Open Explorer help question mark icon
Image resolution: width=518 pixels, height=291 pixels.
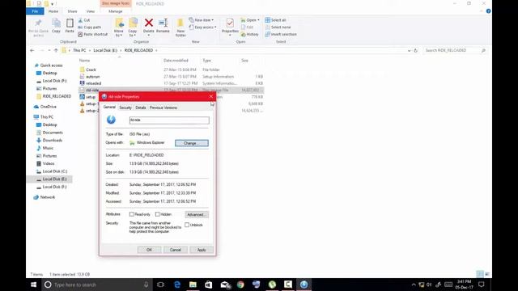click(x=488, y=11)
